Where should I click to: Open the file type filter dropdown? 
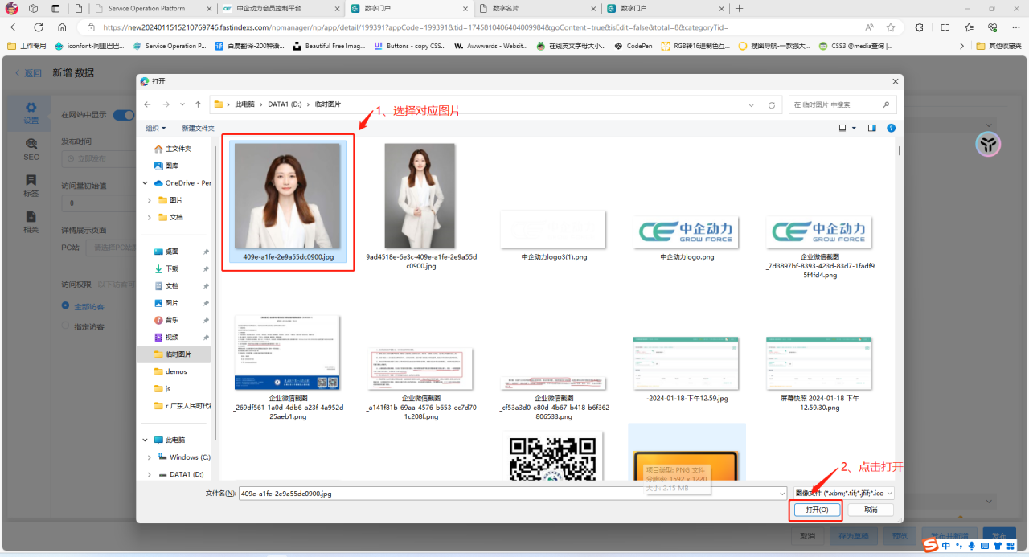point(843,494)
